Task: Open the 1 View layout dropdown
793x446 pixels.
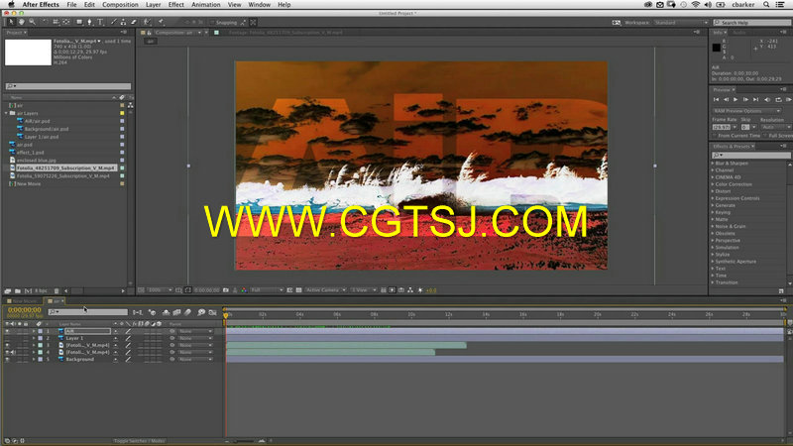Action: [x=364, y=290]
